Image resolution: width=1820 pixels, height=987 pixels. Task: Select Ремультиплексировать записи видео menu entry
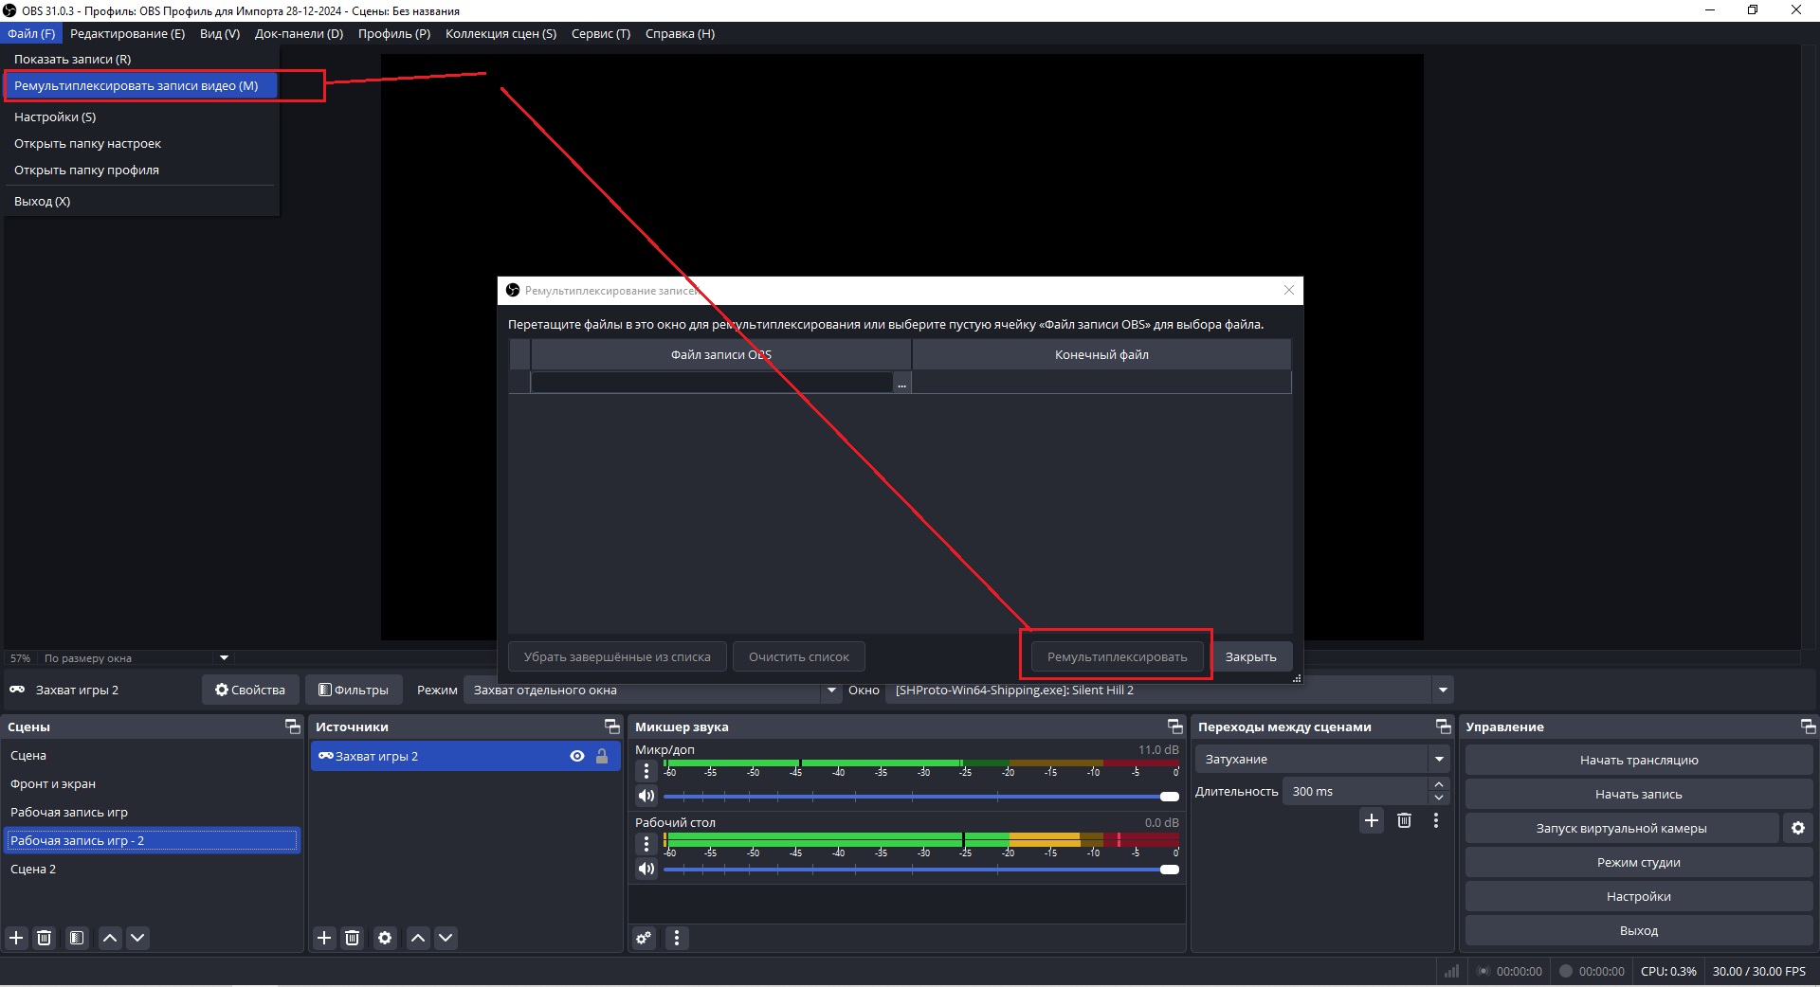pyautogui.click(x=140, y=85)
